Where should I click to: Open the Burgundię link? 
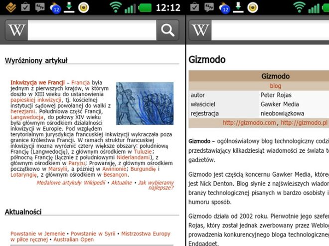pos(143,169)
